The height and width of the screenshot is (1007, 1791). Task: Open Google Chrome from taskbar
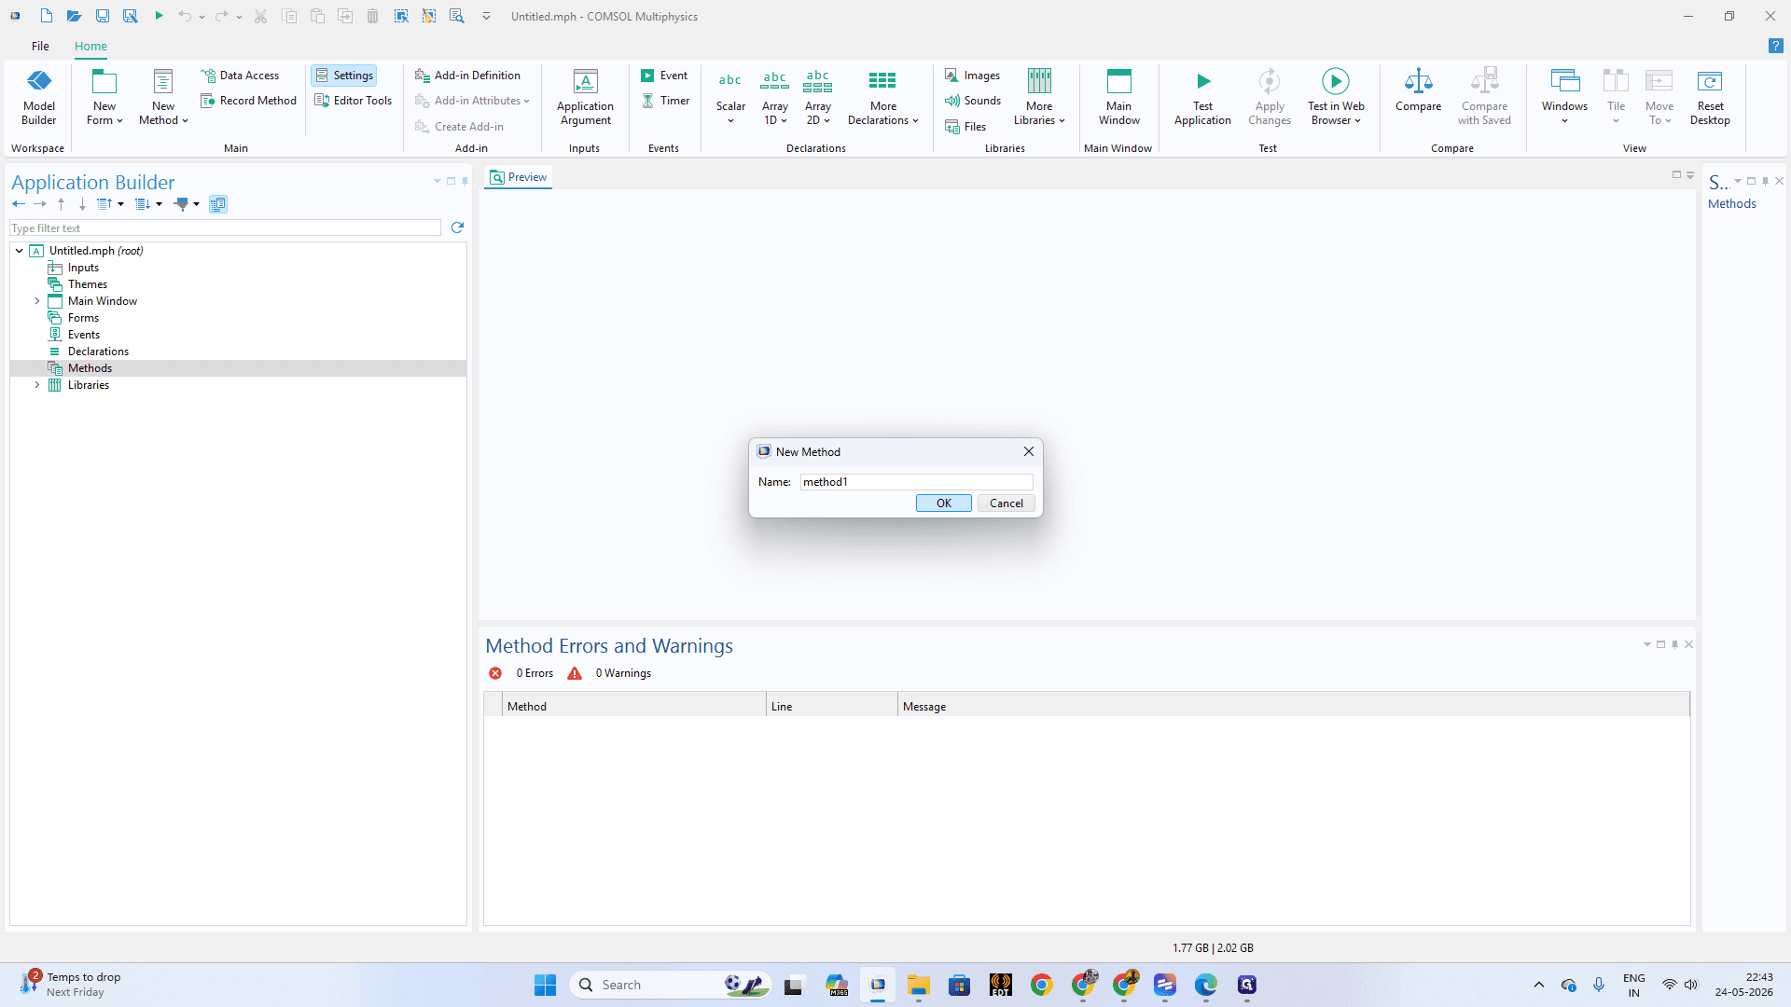point(1042,985)
